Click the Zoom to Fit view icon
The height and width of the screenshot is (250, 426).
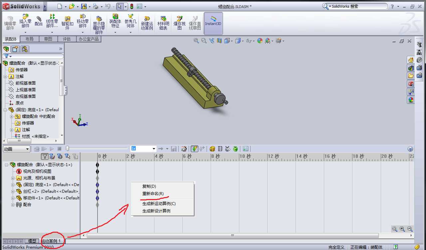coord(196,41)
